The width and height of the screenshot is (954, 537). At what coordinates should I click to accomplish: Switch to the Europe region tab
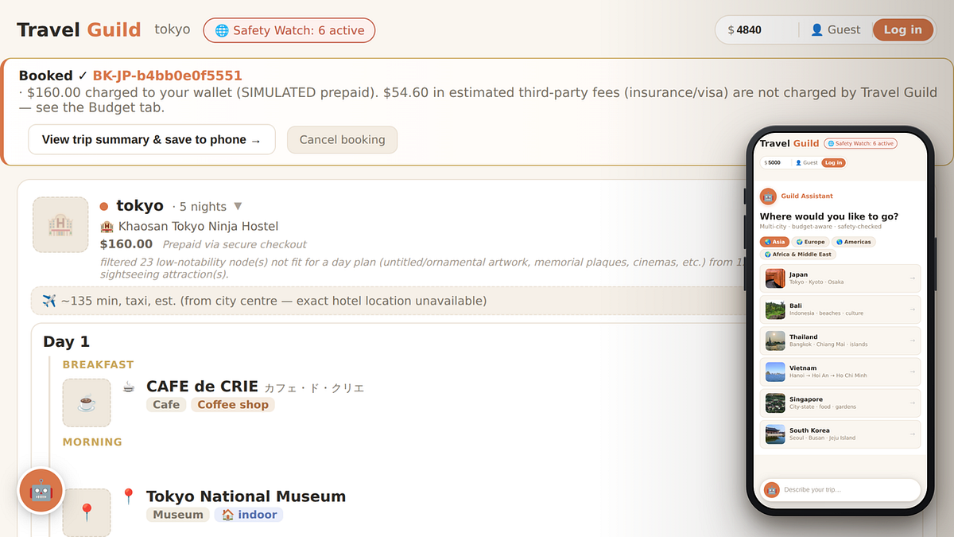click(811, 242)
